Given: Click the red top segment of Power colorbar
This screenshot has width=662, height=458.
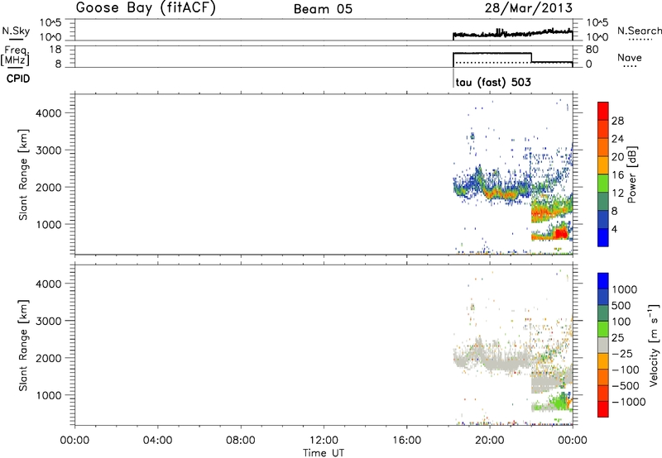Looking at the screenshot, I should tap(603, 111).
